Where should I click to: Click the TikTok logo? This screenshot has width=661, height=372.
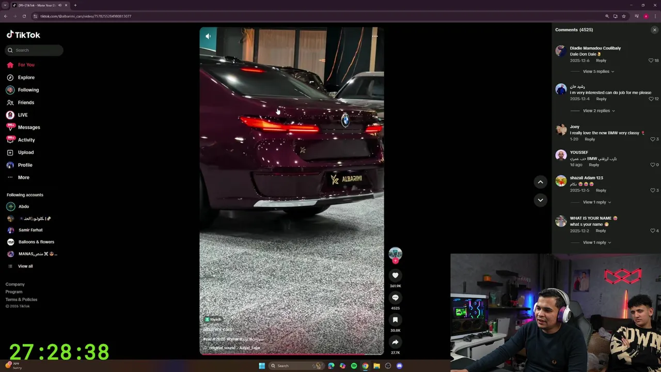click(x=23, y=35)
